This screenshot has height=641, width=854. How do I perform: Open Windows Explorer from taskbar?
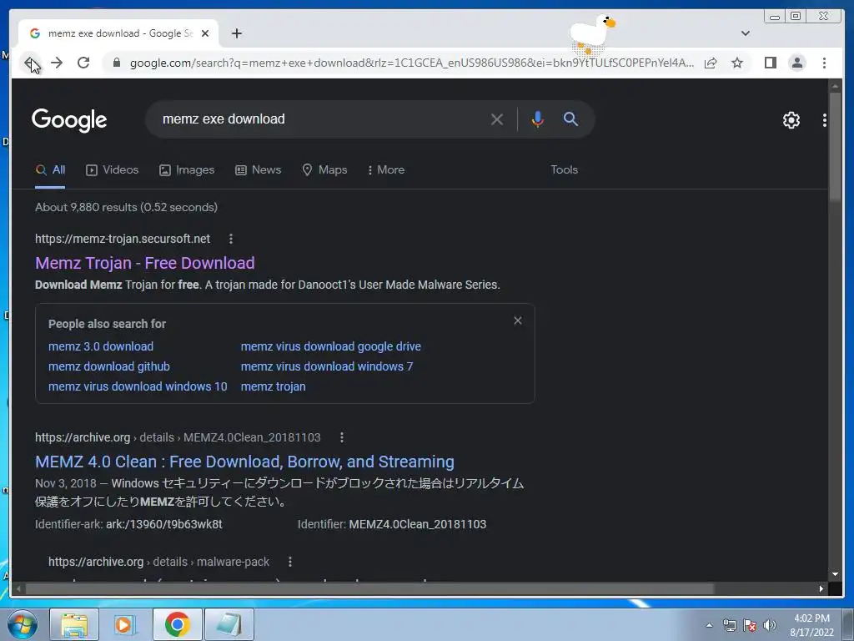click(74, 624)
